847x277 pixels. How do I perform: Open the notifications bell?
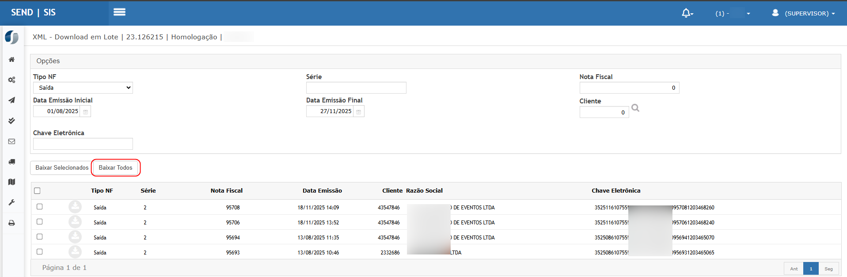pos(687,13)
